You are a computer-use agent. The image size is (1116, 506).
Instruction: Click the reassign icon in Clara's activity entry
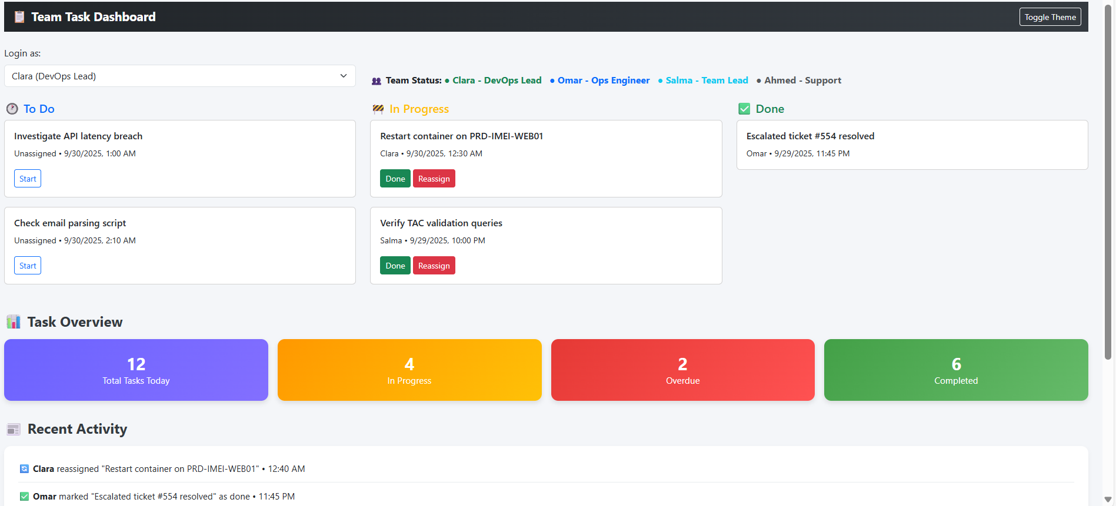pyautogui.click(x=24, y=469)
